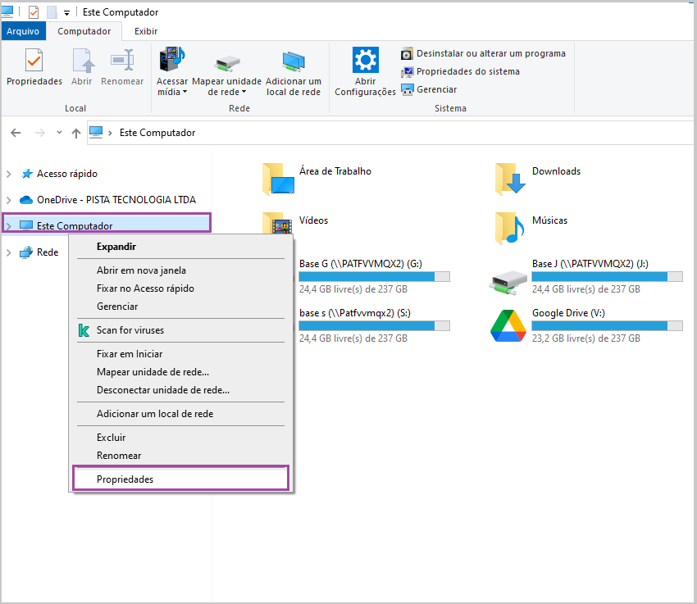
Task: Expand the OneDrive tree node
Action: point(9,200)
